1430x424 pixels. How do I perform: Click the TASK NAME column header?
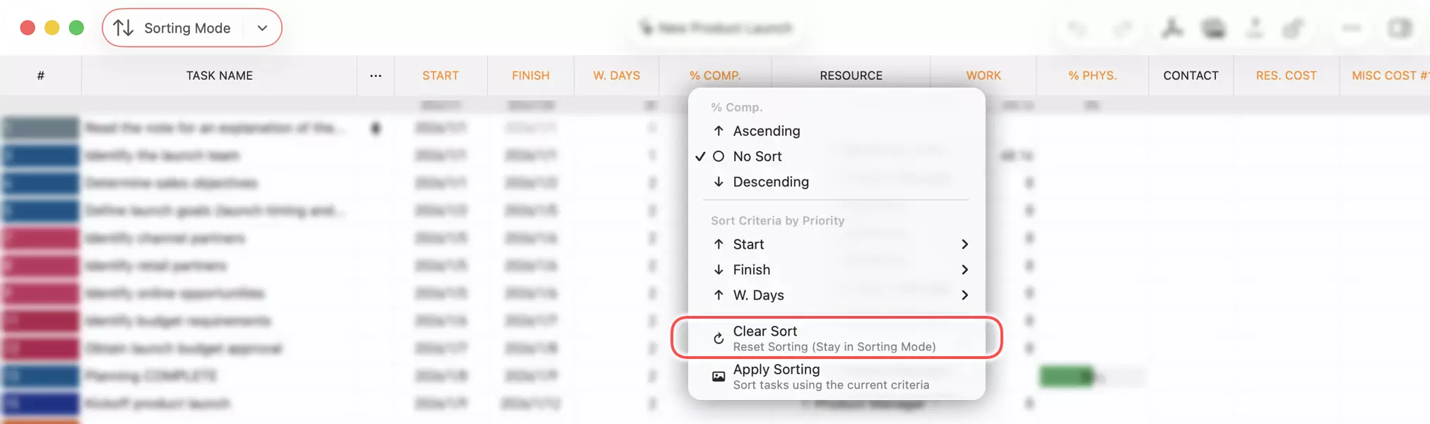(219, 76)
